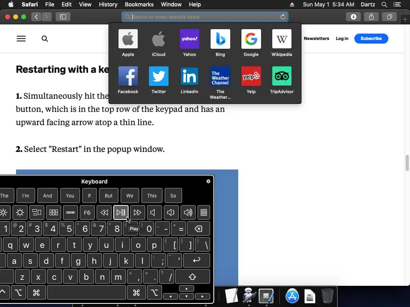410x307 pixels.
Task: Click the F6 key
Action: [87, 213]
